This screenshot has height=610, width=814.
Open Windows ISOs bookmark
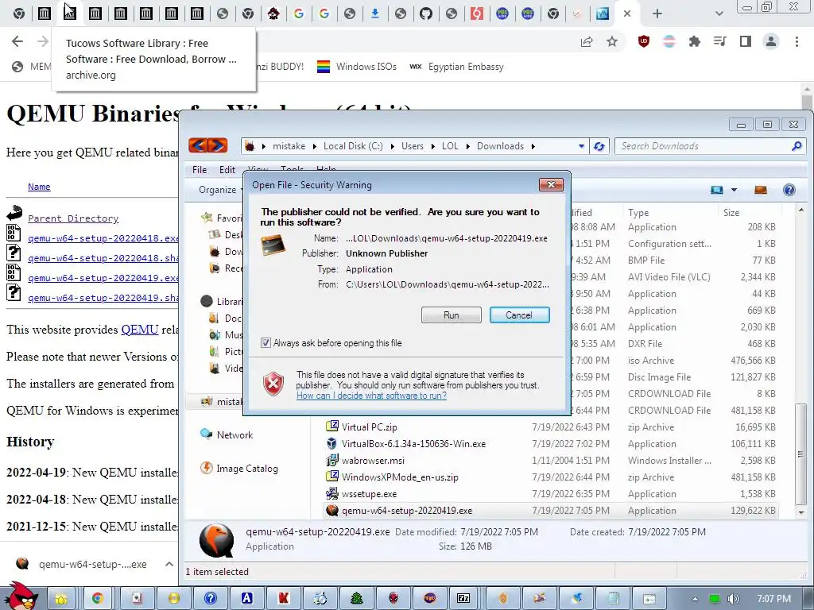click(357, 67)
